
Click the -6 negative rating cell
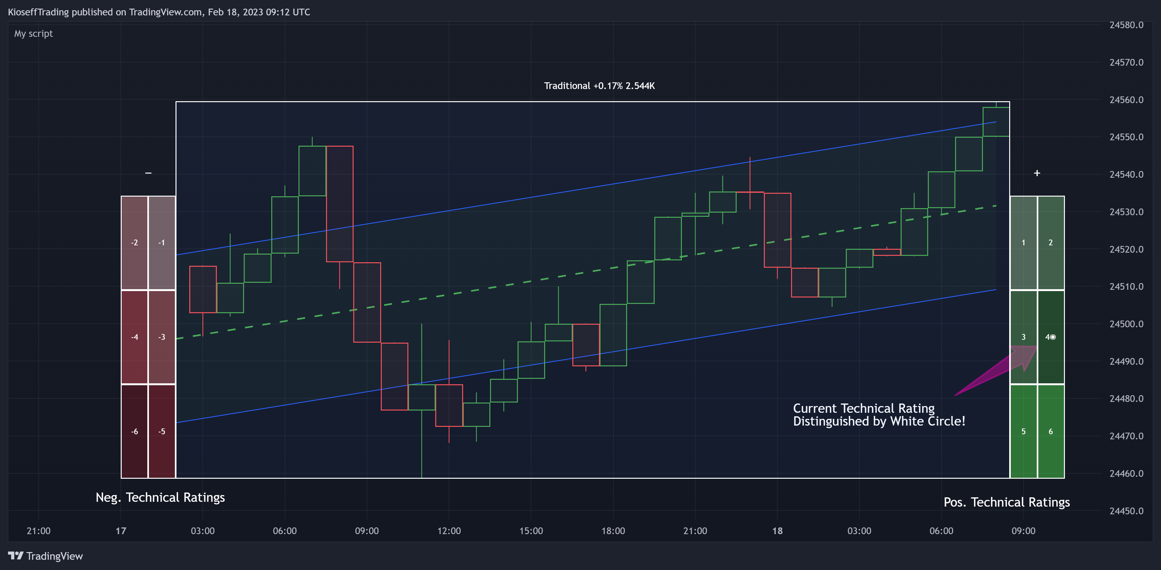[x=135, y=431]
